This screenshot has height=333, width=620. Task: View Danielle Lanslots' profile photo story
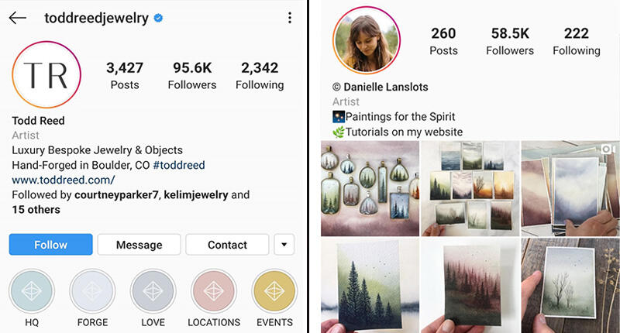click(x=367, y=40)
